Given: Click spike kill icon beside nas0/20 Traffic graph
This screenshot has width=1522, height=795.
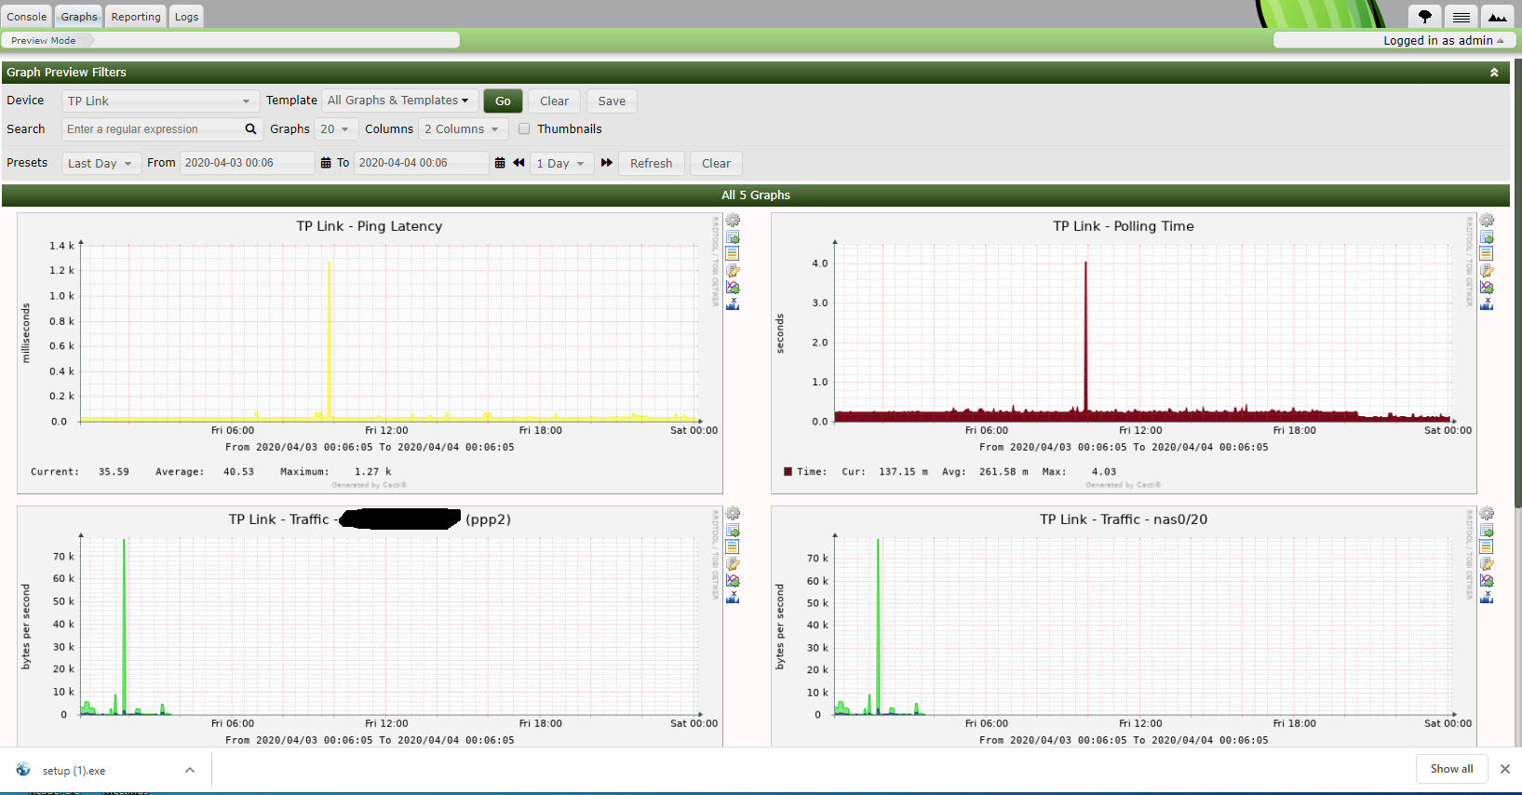Looking at the screenshot, I should coord(1487,598).
